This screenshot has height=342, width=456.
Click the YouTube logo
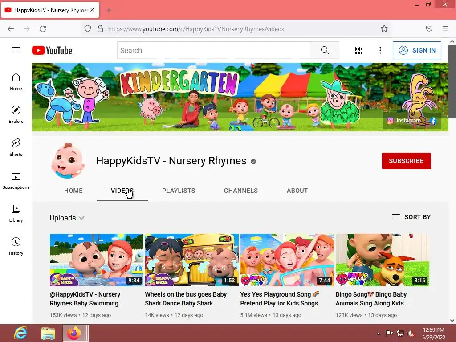pos(52,50)
